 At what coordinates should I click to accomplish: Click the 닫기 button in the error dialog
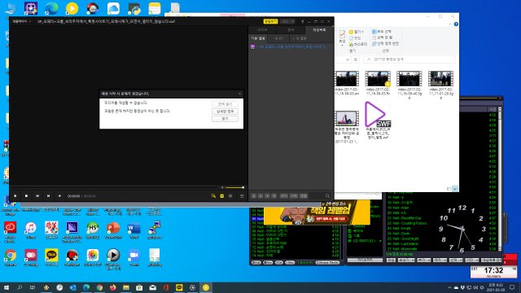click(225, 119)
